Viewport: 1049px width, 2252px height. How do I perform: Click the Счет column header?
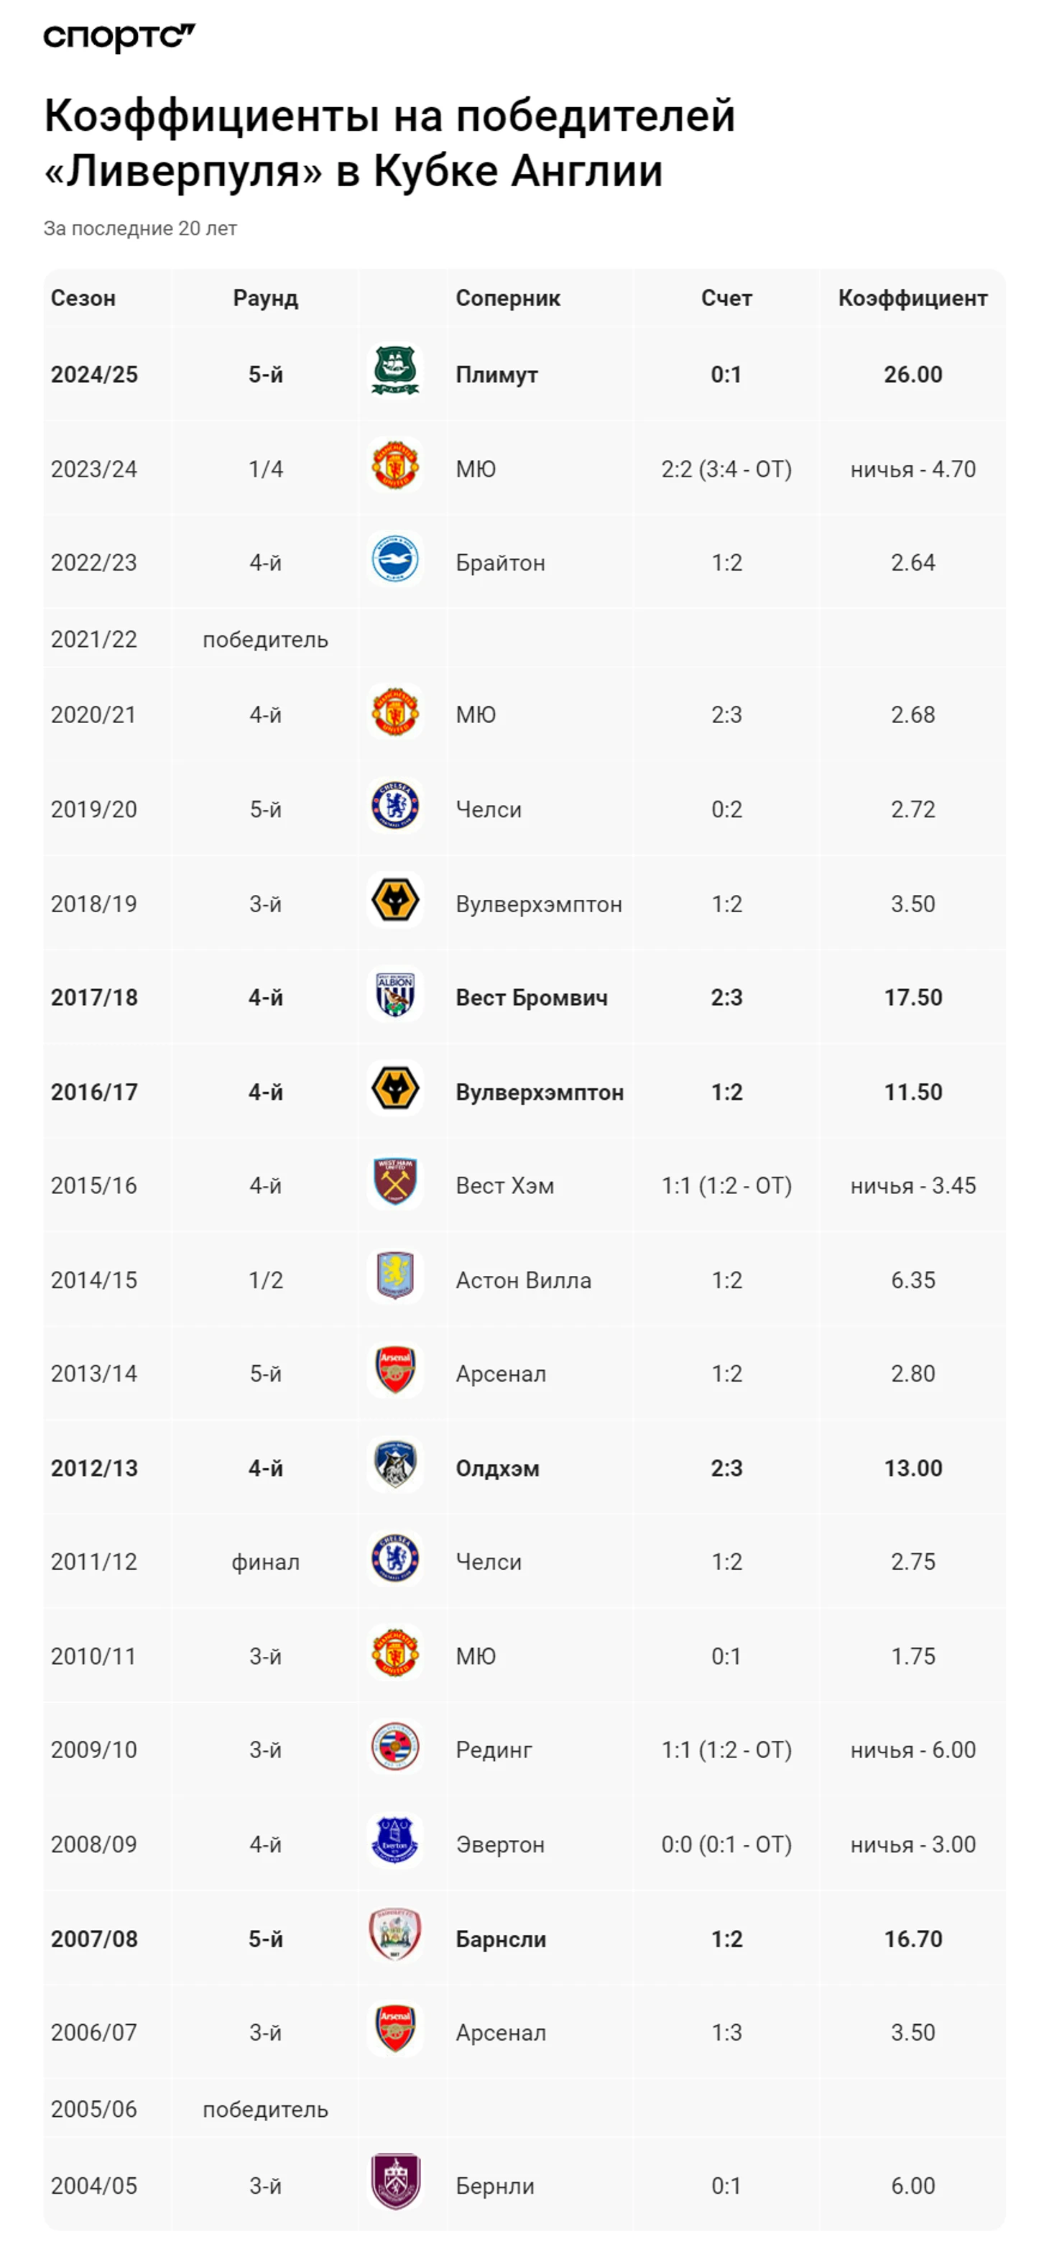pyautogui.click(x=726, y=298)
